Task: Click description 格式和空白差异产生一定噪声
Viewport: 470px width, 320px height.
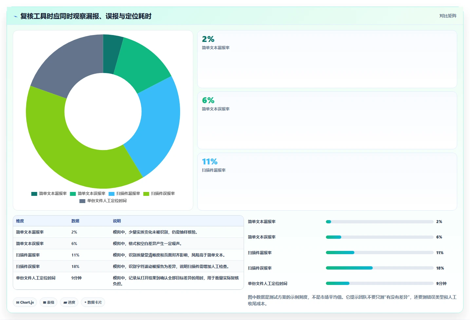Action: tap(148, 244)
